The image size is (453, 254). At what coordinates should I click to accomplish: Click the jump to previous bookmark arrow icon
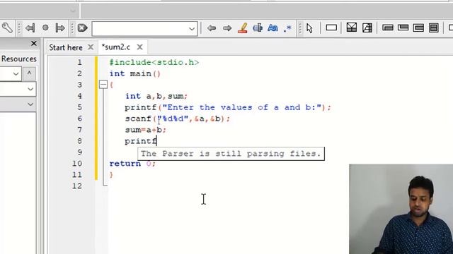coord(30,28)
